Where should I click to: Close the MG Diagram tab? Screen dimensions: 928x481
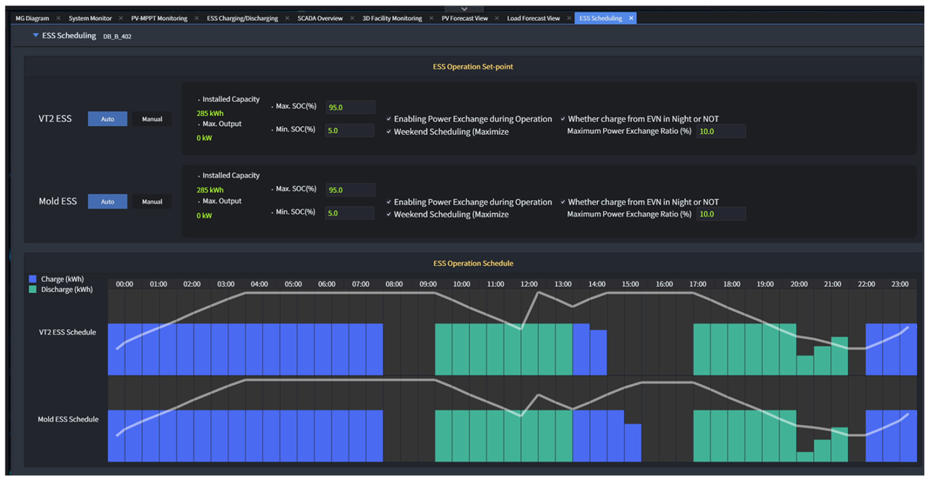click(58, 18)
